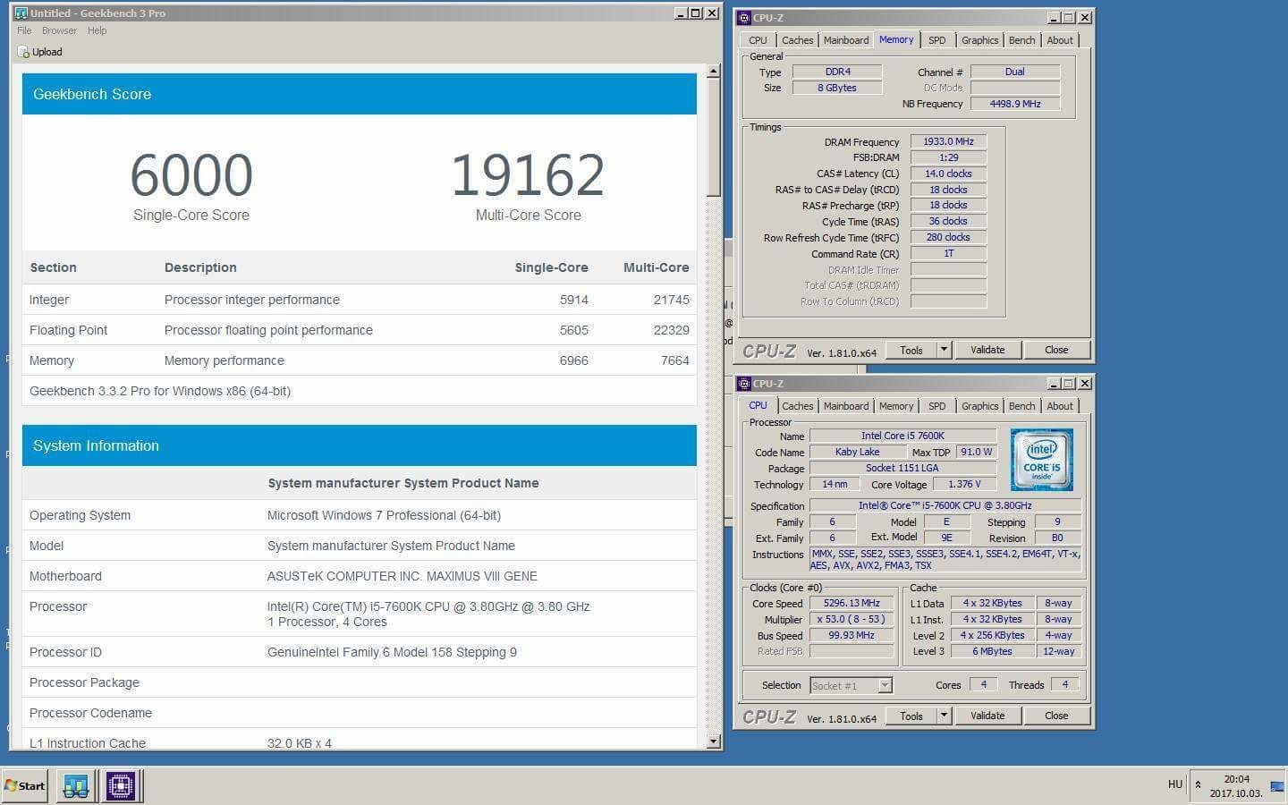
Task: Open the Windows Start button
Action: [24, 786]
